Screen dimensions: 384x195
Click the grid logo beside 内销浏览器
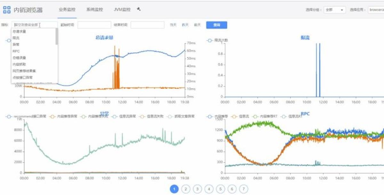pos(6,10)
